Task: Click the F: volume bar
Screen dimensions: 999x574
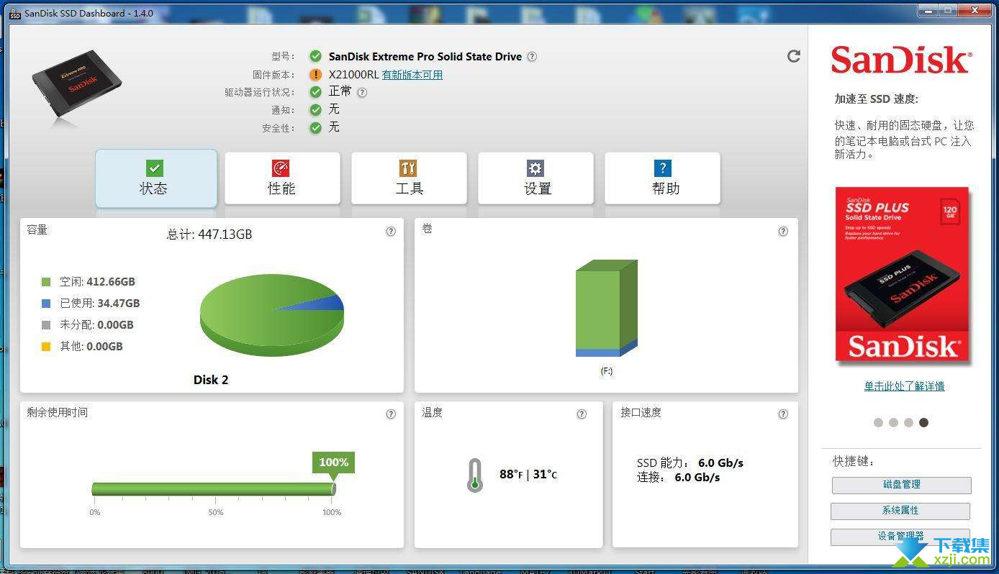Action: 607,308
